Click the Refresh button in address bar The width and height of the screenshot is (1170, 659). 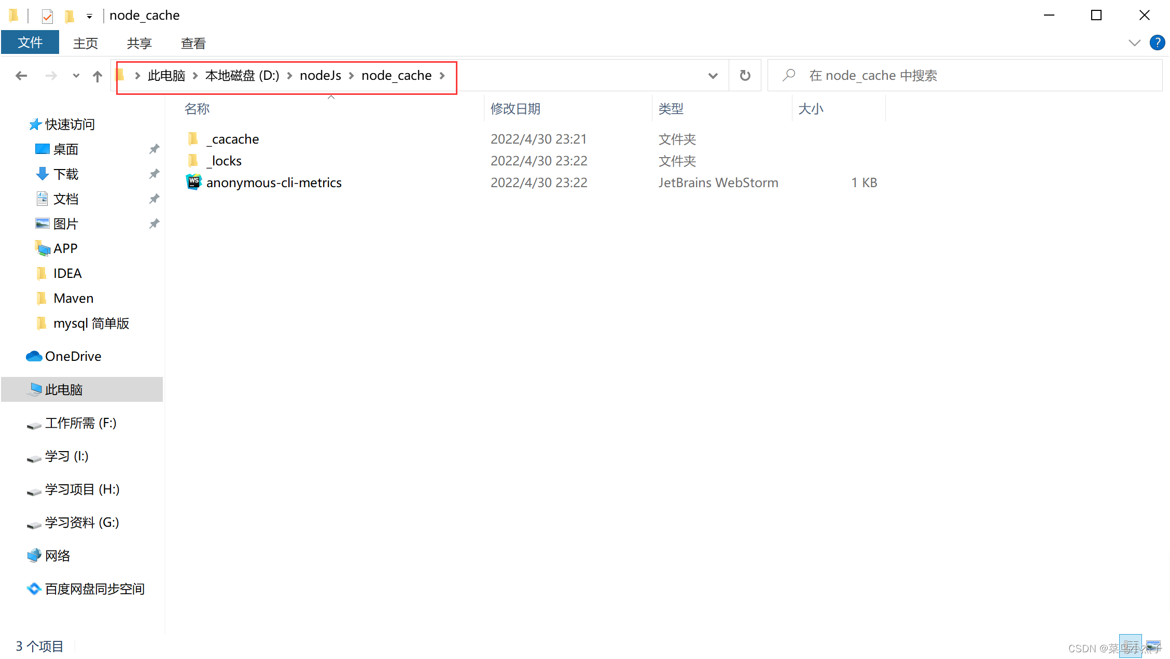(x=745, y=76)
